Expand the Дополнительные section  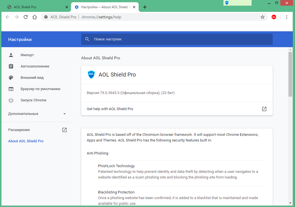37,114
